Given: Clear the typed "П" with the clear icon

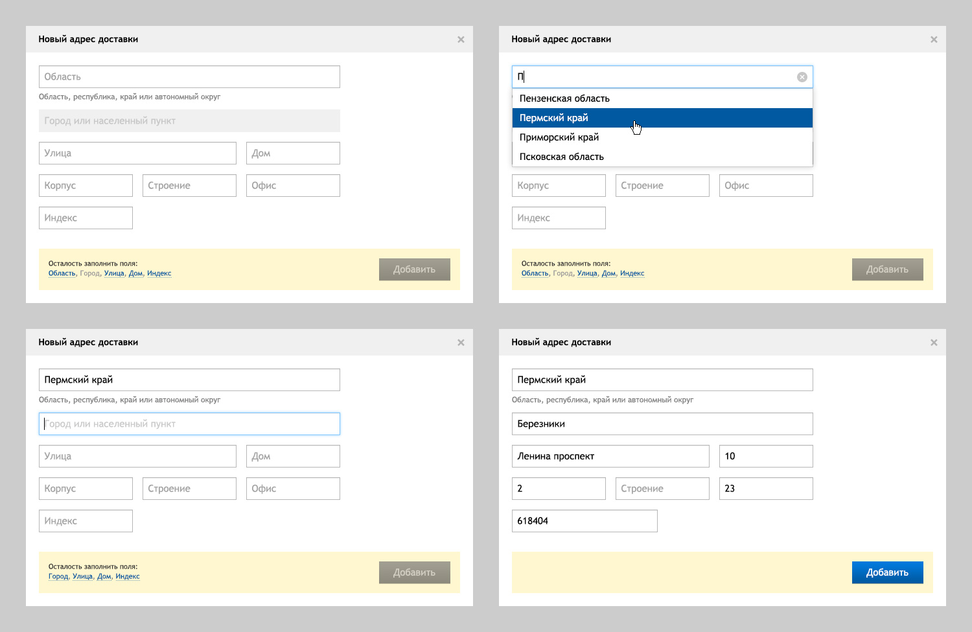Looking at the screenshot, I should pos(802,77).
